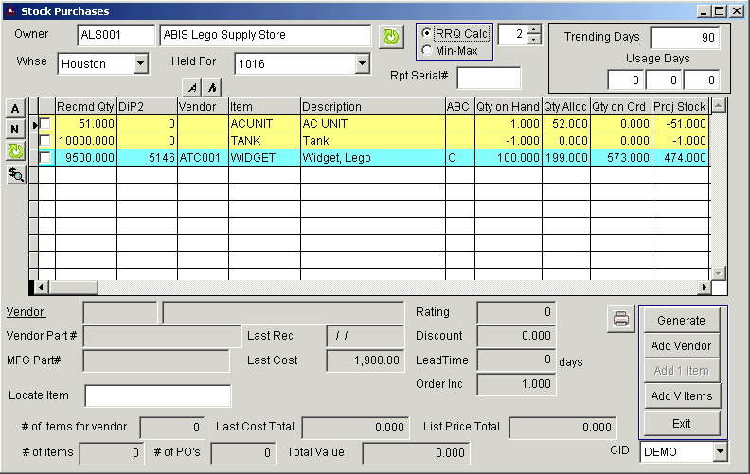Open the dollar-sign price search icon

[14, 174]
